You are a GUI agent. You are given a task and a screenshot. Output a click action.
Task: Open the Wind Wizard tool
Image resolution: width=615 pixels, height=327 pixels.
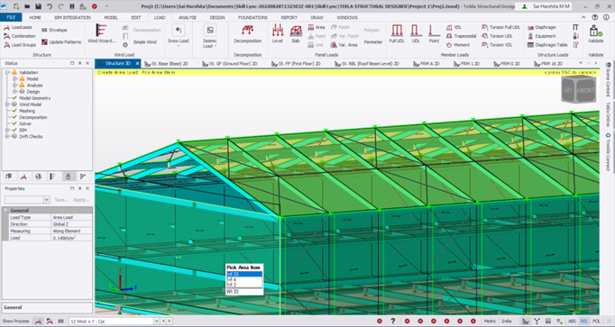tap(102, 33)
